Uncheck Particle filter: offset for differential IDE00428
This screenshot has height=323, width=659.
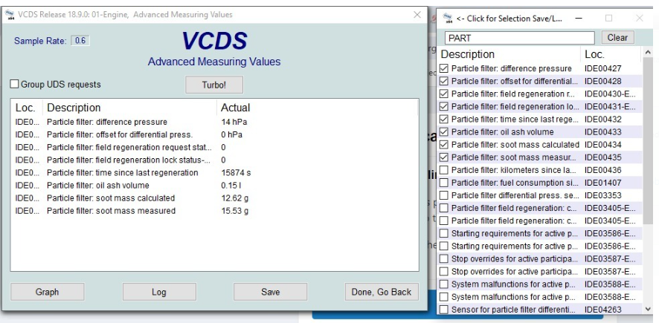(x=444, y=81)
